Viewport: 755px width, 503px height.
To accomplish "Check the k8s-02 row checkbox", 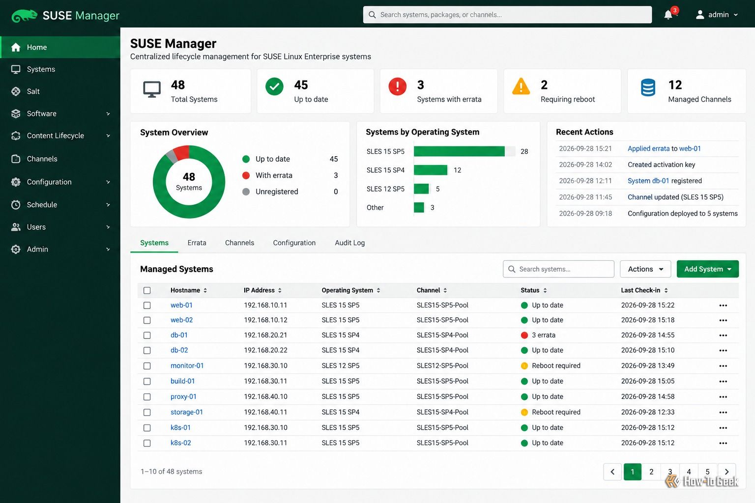I will (147, 443).
